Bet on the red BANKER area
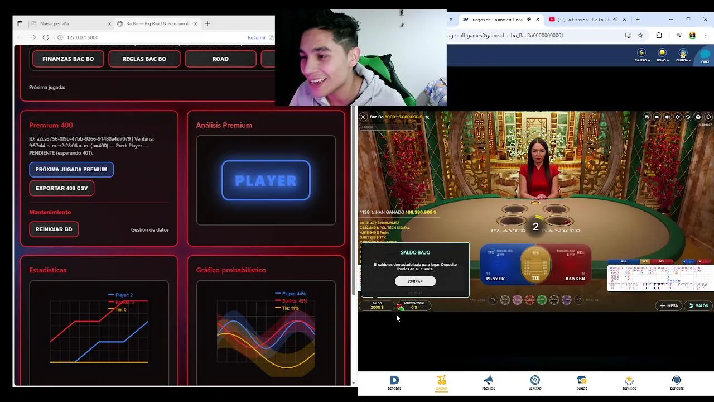This screenshot has height=402, width=714. [570, 265]
